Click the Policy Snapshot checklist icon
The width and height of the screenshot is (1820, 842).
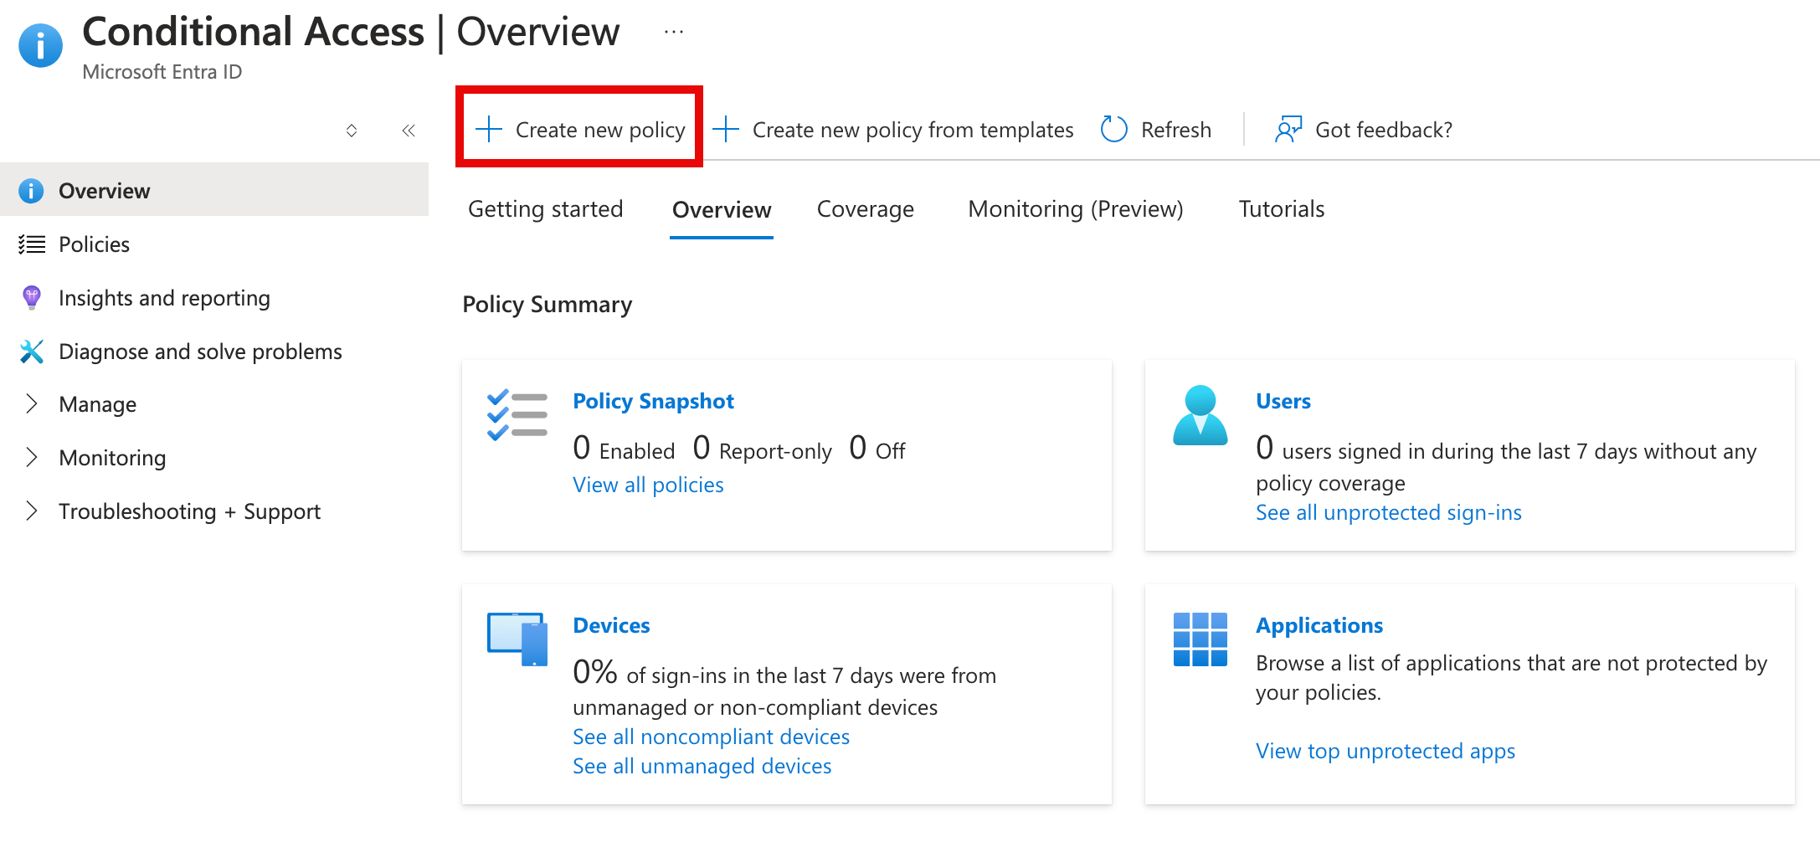pos(515,414)
